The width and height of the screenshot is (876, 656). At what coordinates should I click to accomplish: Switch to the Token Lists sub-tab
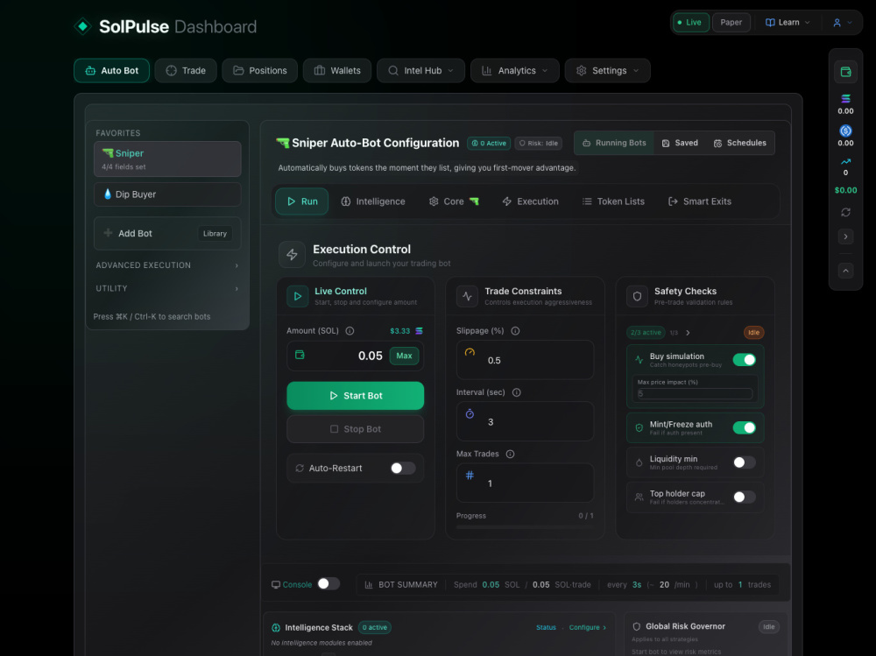point(613,201)
